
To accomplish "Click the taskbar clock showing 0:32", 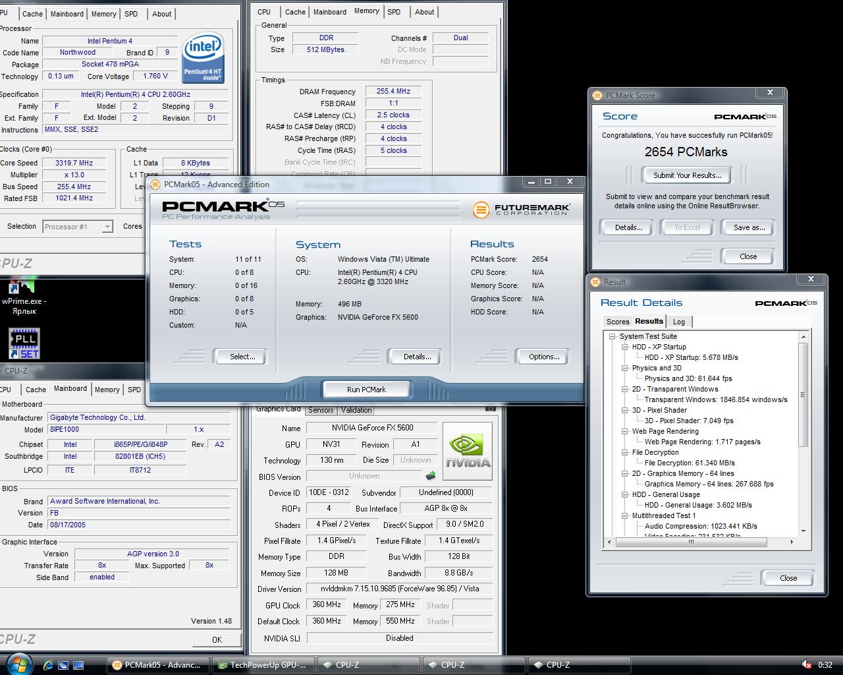I will tap(825, 665).
